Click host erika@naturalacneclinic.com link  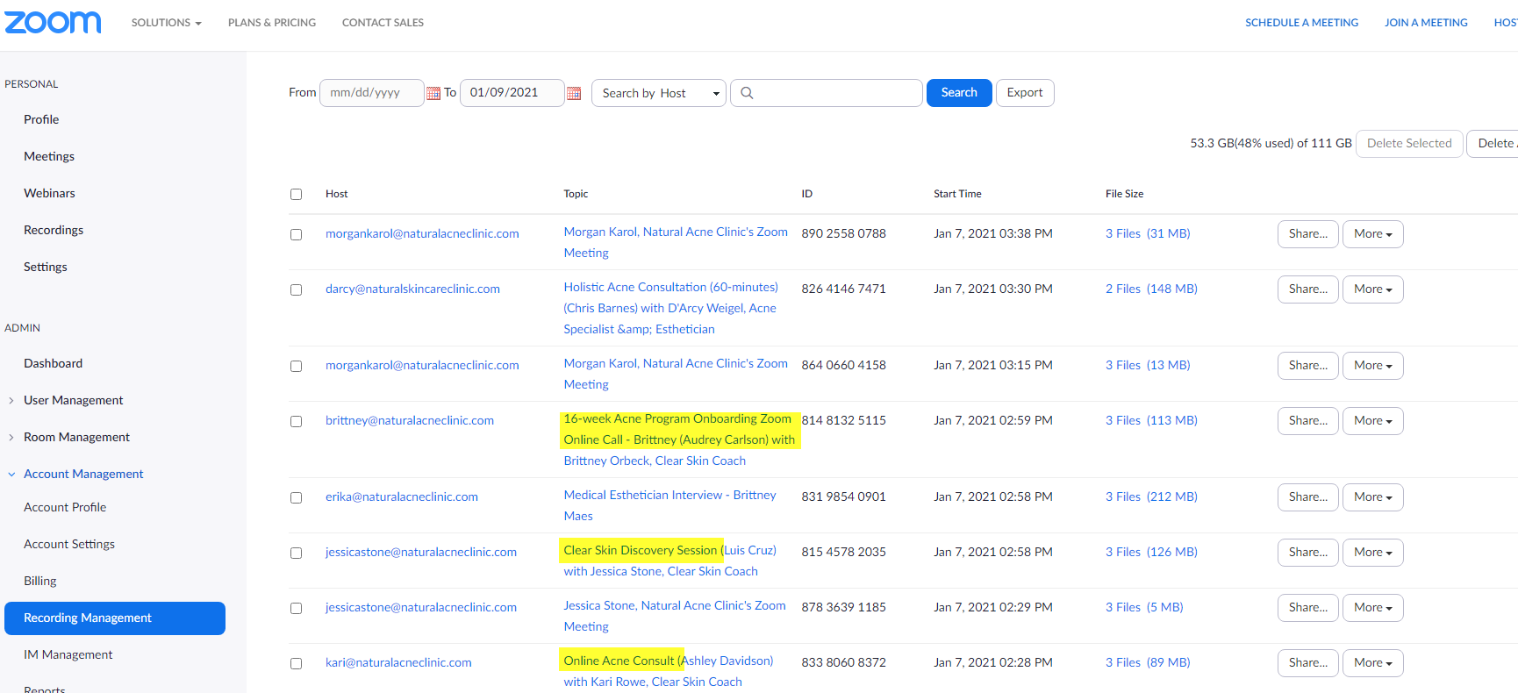pos(402,497)
